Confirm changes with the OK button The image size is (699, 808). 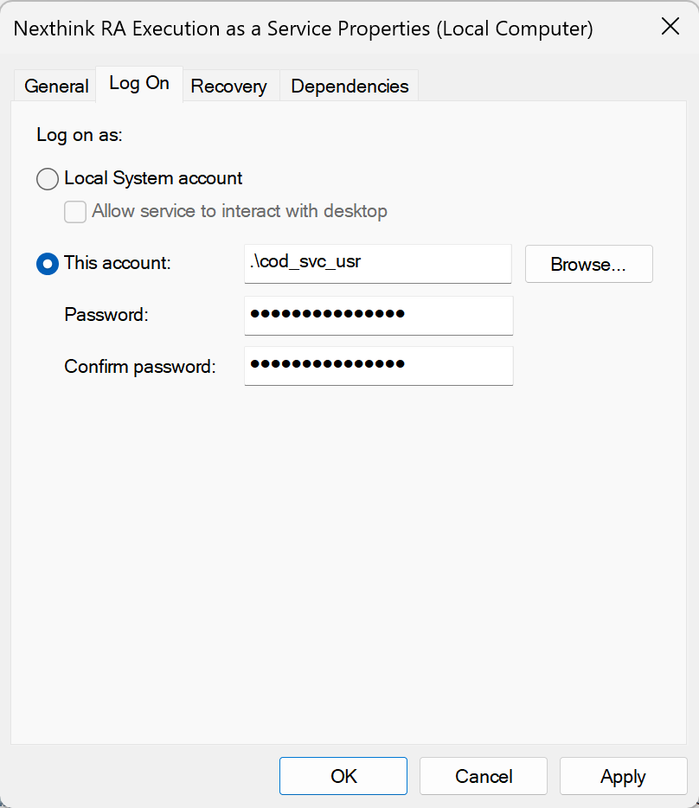(x=343, y=776)
